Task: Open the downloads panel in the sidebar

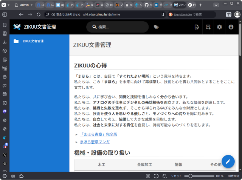Action: pos(5,42)
